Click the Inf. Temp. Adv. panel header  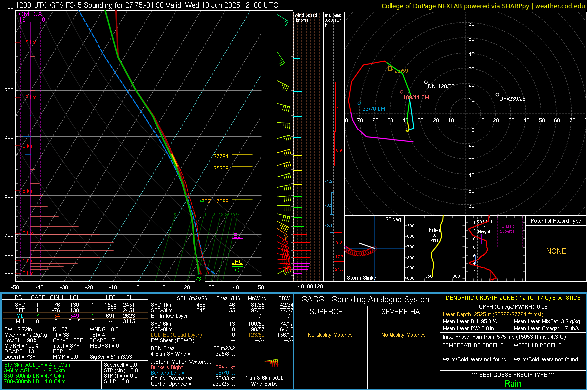[334, 20]
